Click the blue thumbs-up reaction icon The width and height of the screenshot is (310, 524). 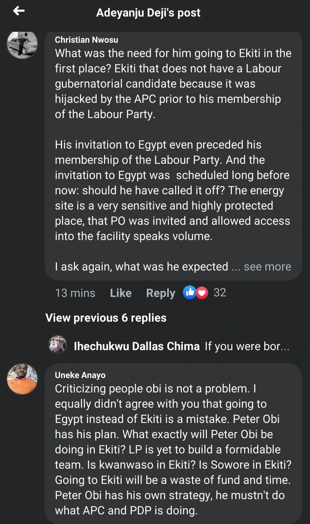[x=189, y=293]
